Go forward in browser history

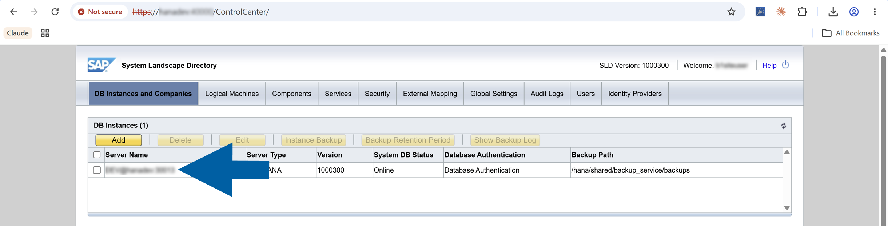point(34,12)
